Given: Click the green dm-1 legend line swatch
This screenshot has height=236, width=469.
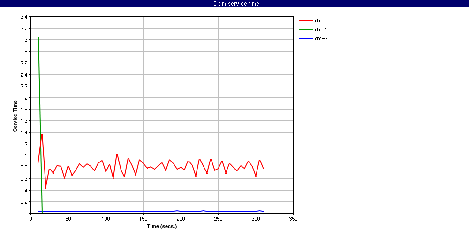Looking at the screenshot, I should point(306,29).
